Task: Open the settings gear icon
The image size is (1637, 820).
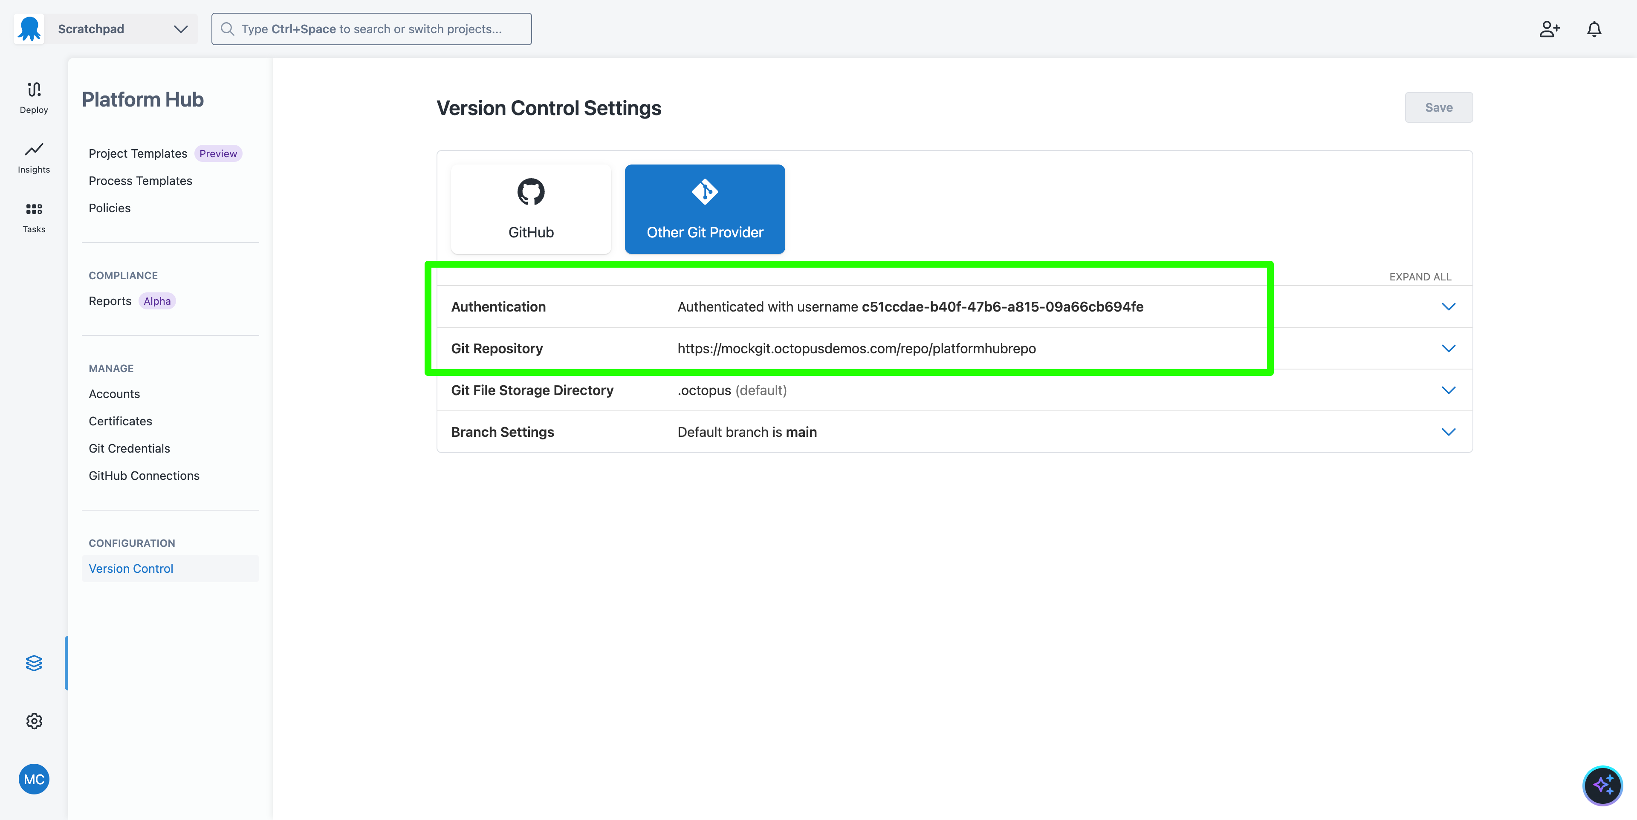Action: click(34, 721)
